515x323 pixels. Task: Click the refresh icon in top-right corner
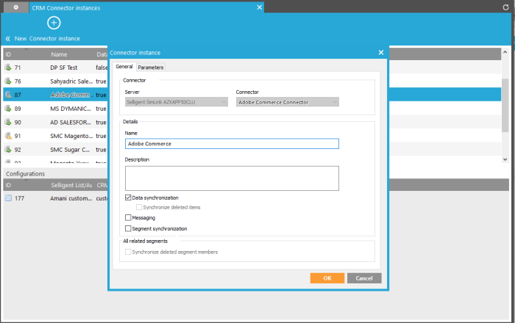(505, 7)
